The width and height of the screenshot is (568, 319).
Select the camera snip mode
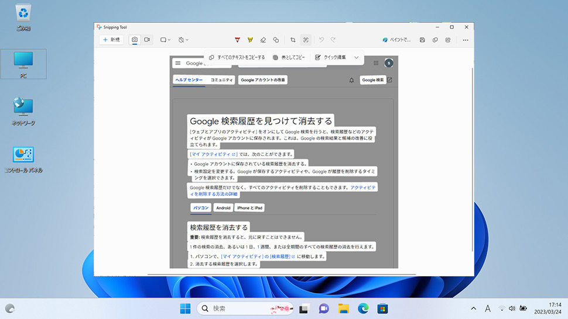point(135,40)
